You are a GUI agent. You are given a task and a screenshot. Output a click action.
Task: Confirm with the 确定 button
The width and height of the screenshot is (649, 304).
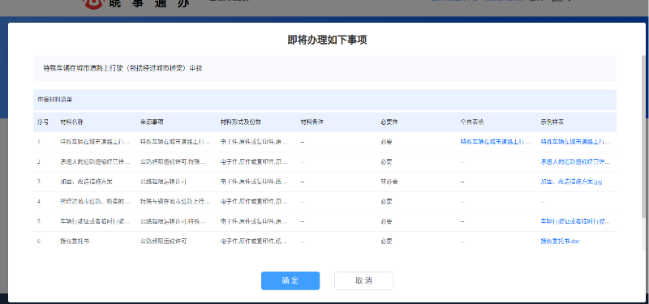click(x=290, y=280)
